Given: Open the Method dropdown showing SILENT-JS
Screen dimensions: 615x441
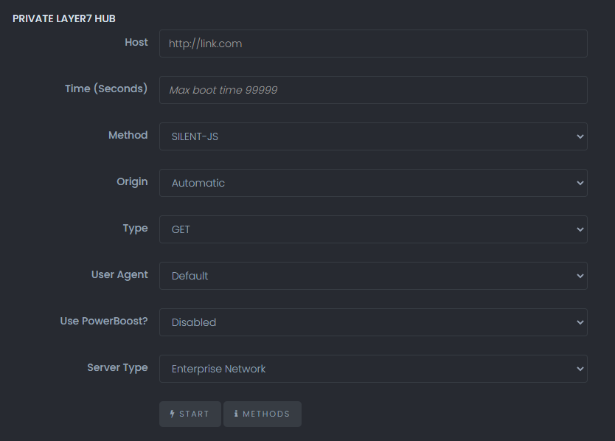Looking at the screenshot, I should [373, 136].
